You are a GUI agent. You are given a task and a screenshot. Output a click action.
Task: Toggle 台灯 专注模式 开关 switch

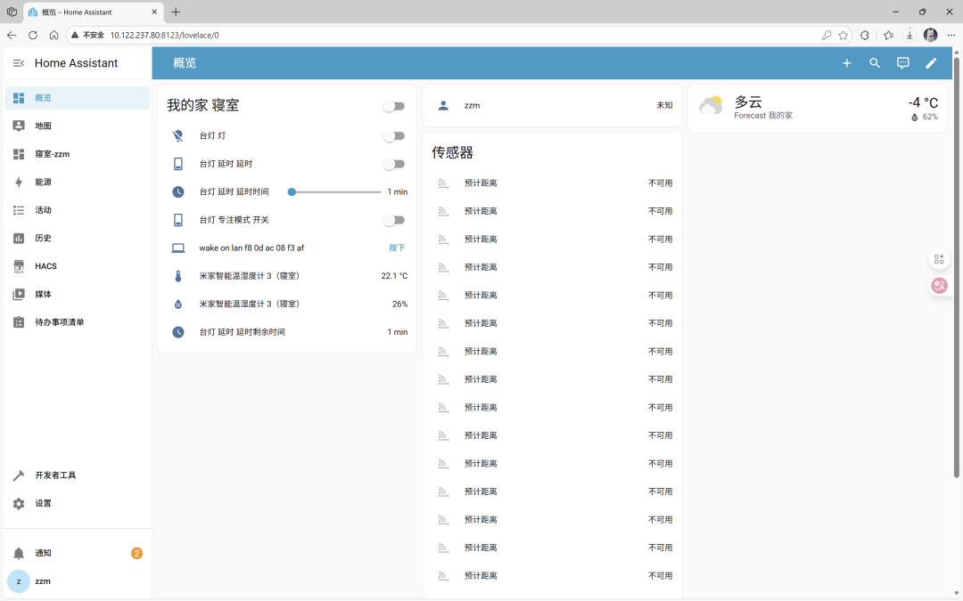click(x=394, y=220)
